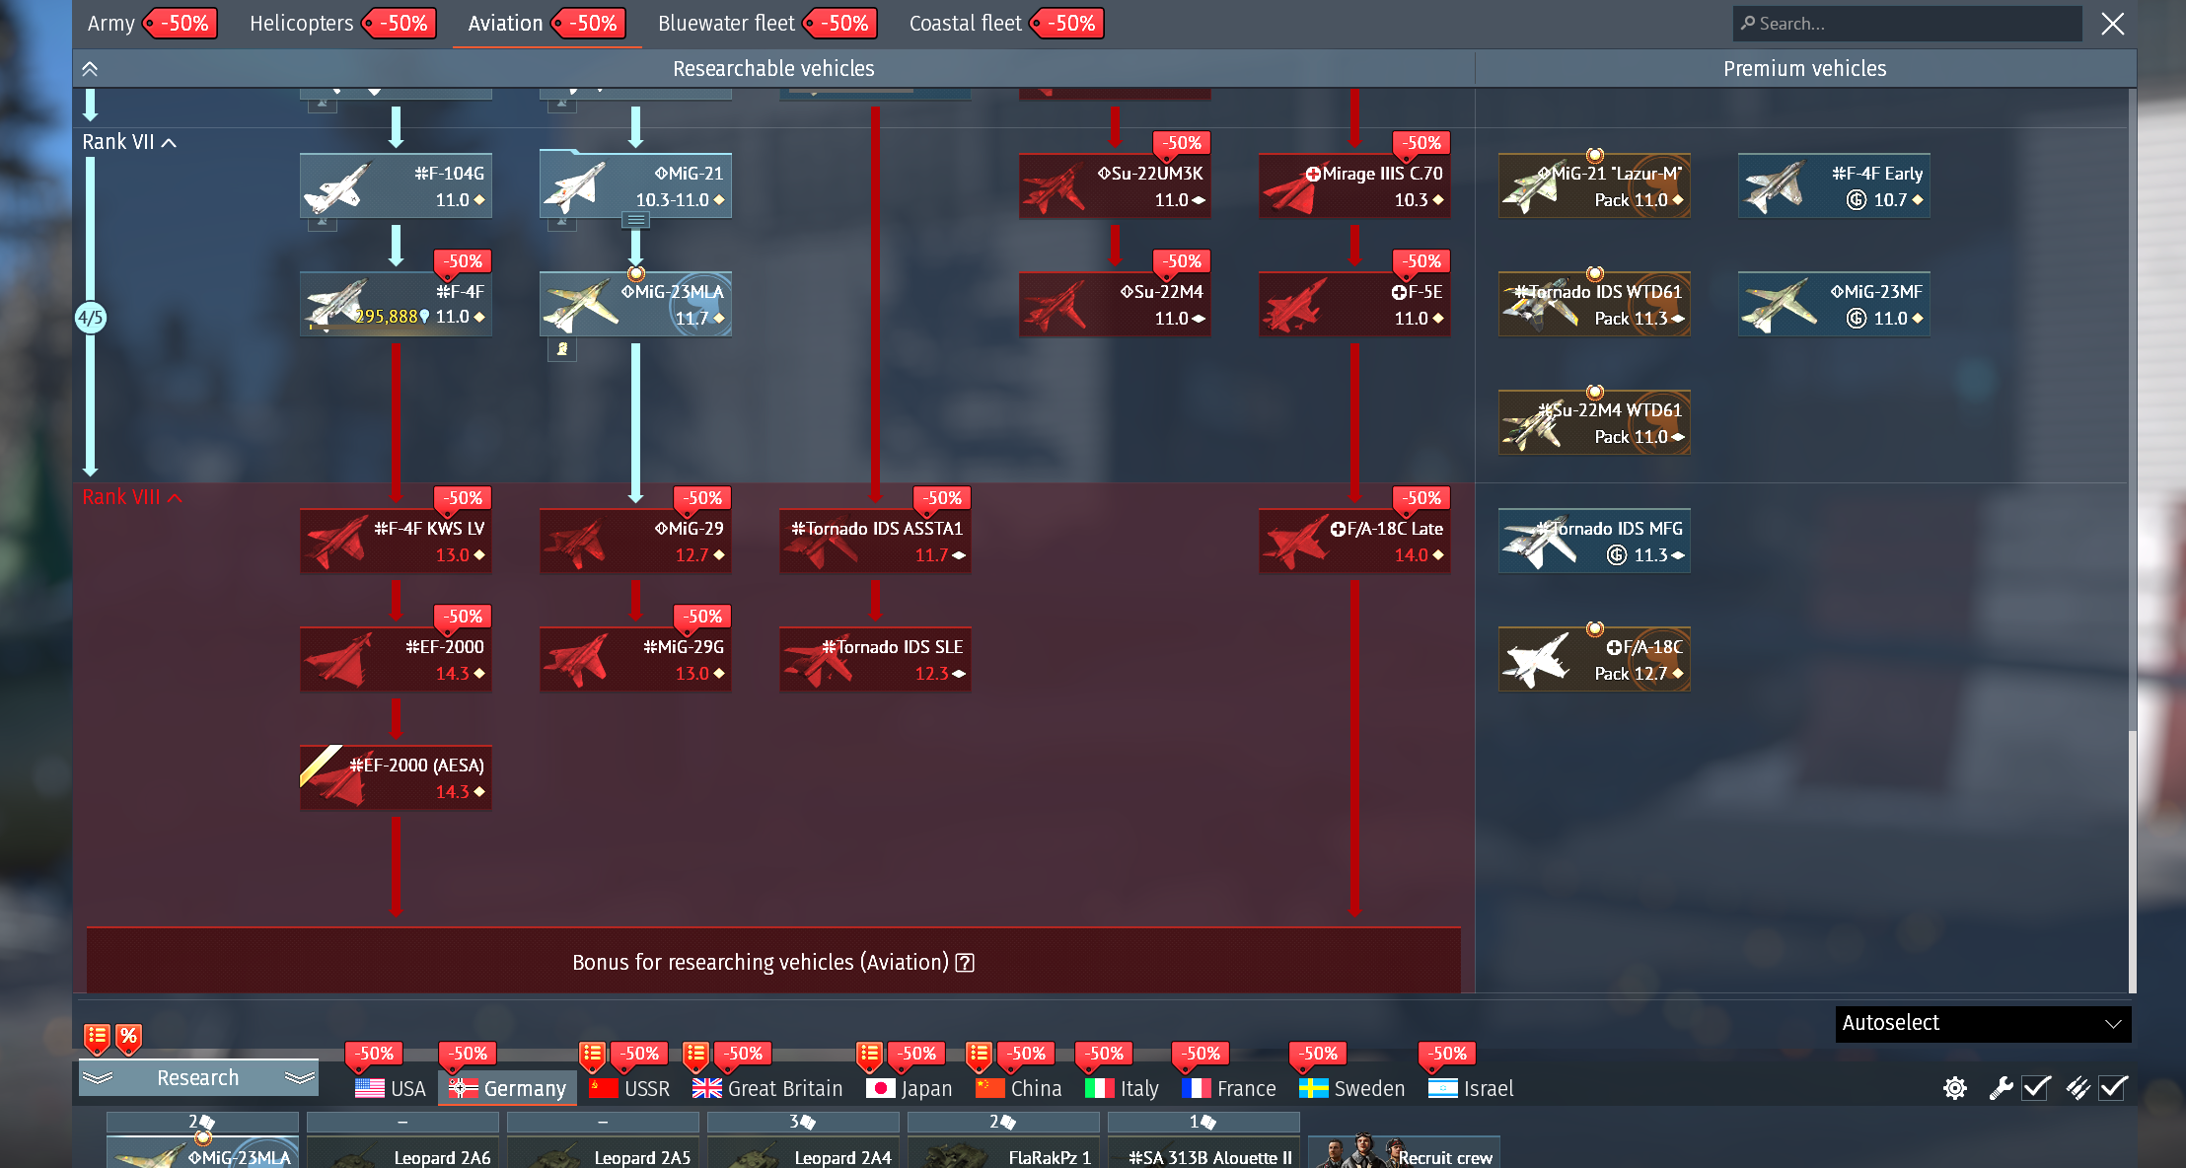Click the bonus help question mark icon
This screenshot has height=1168, width=2186.
coord(966,963)
